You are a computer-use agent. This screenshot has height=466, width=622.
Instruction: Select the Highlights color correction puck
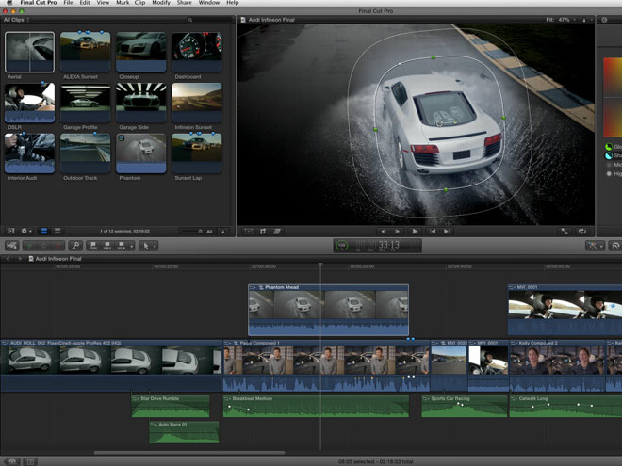[x=609, y=173]
